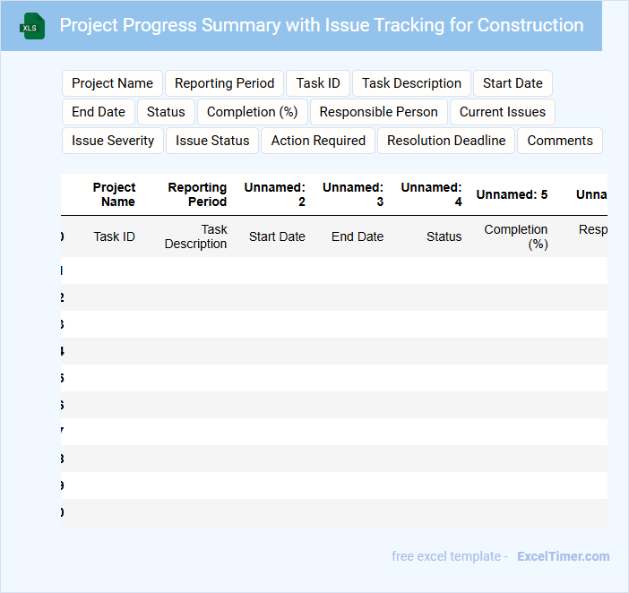Select the End Date tag
The width and height of the screenshot is (629, 593).
pyautogui.click(x=99, y=112)
